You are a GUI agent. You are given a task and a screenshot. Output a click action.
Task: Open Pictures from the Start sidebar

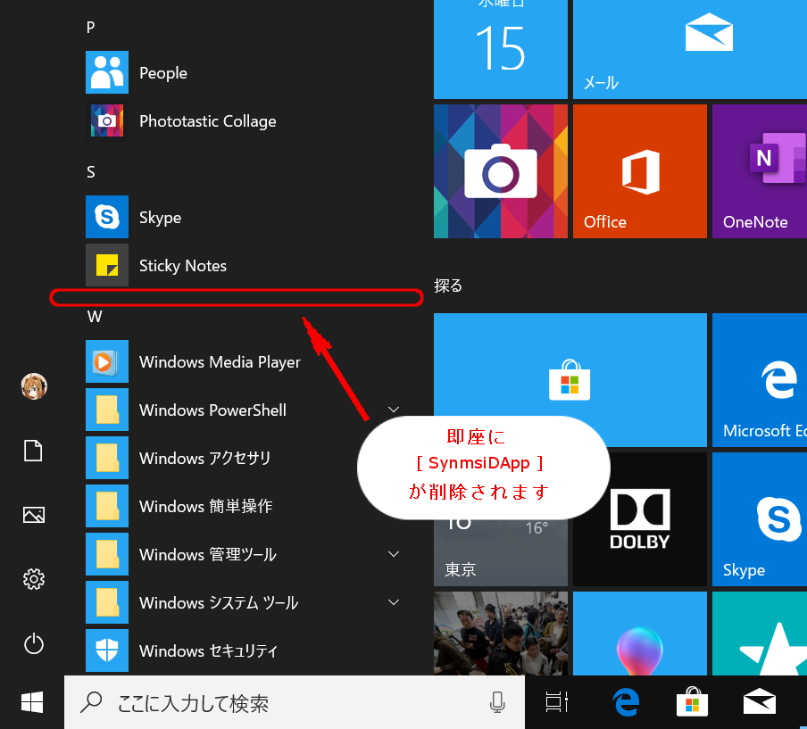tap(34, 515)
